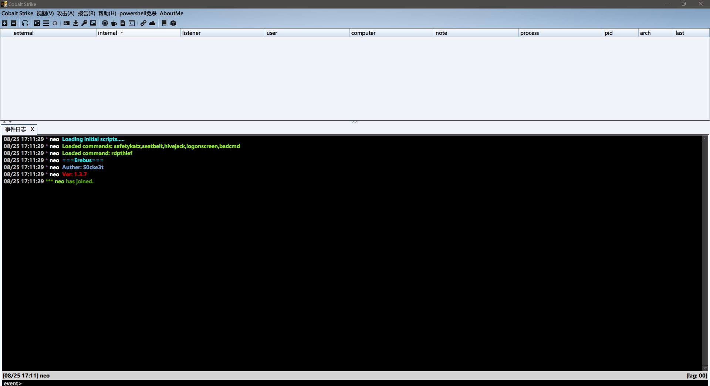Open the help book icon
Screen dimensions: 710x386
coord(164,23)
